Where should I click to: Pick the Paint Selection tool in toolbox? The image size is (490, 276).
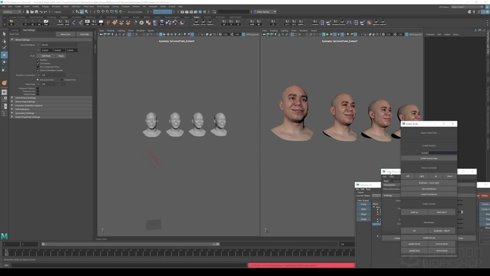[4, 48]
